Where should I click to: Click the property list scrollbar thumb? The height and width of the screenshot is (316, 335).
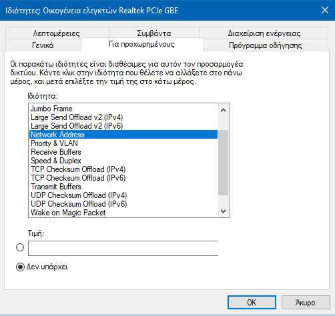coord(223,163)
